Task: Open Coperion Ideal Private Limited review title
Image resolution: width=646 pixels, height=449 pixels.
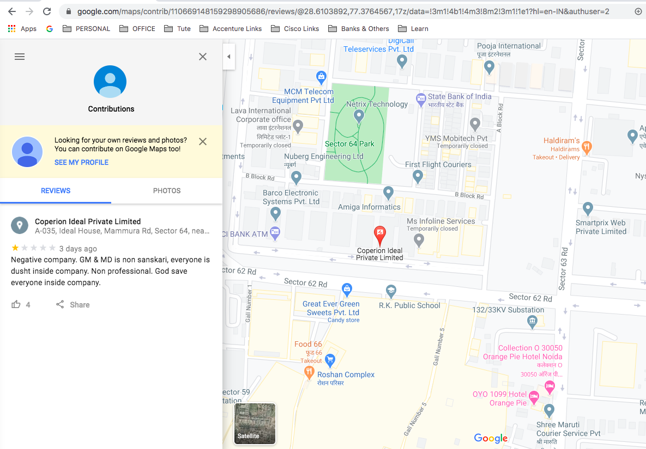Action: (88, 222)
